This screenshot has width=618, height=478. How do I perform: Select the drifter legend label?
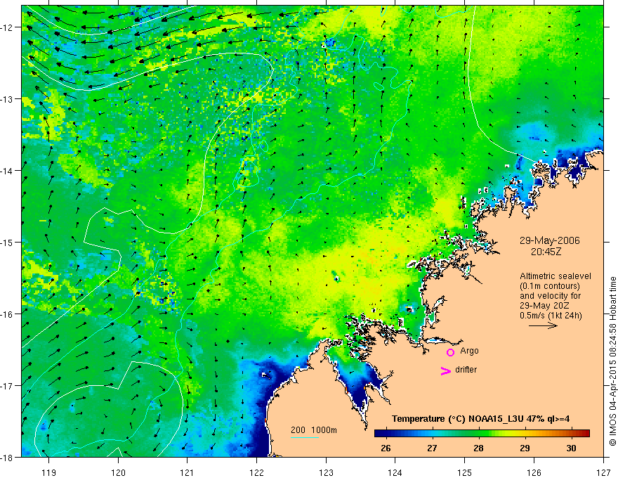(x=466, y=370)
